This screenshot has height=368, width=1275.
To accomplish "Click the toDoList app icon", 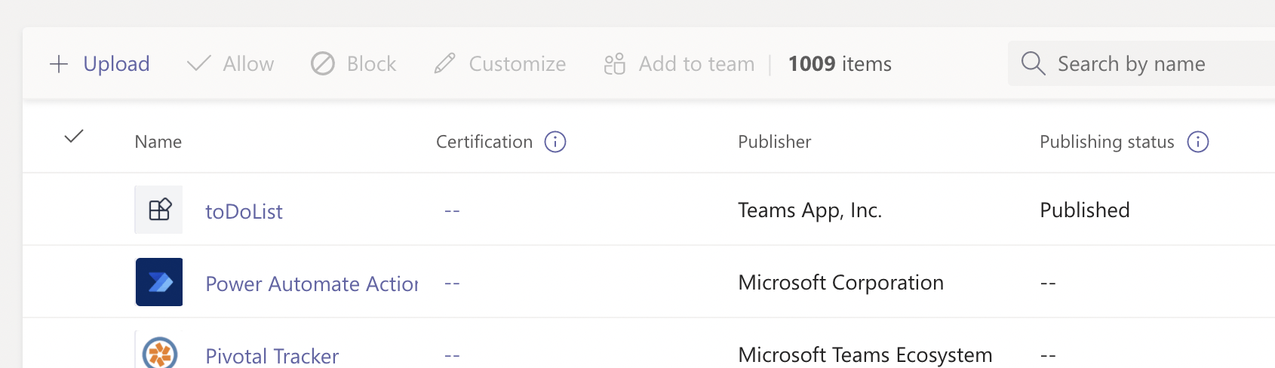I will tap(159, 210).
